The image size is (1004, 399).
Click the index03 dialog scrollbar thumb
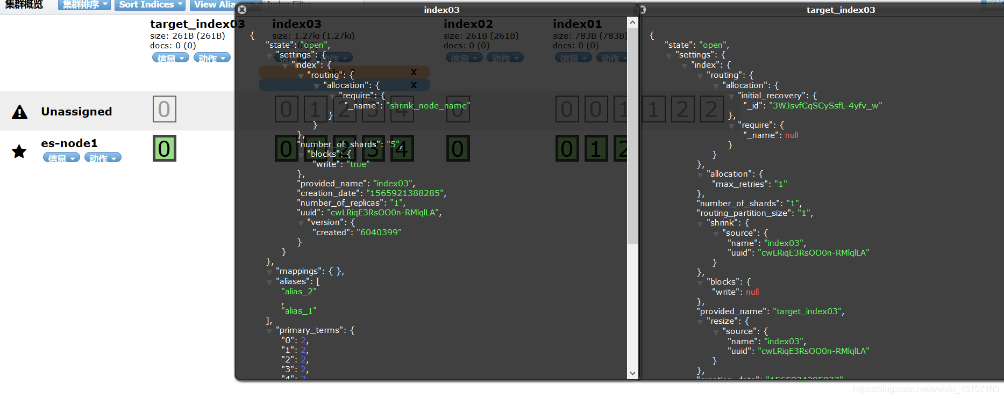[632, 136]
